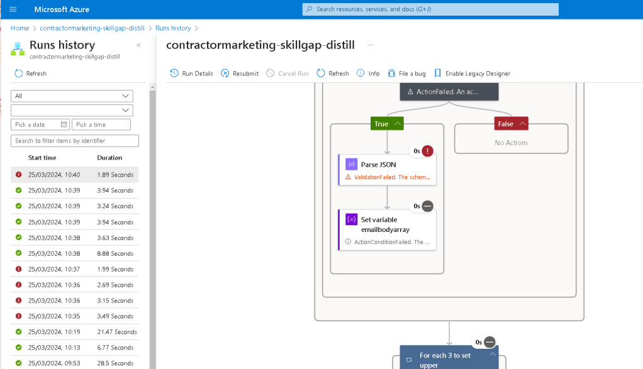Click failed status icon for 10:37 run
Image resolution: width=643 pixels, height=369 pixels.
click(18, 269)
